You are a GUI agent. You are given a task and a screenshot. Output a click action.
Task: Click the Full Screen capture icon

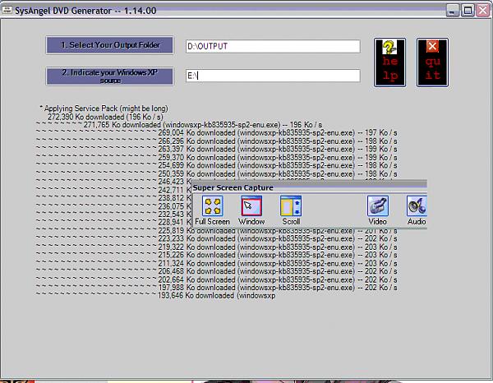pos(213,206)
